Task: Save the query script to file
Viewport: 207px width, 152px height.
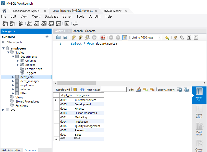Action: [65, 37]
